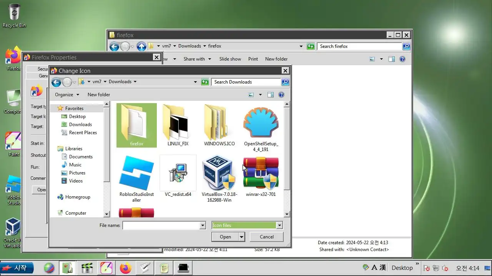
Task: Go to Desktop in the navigation pane
Action: [x=77, y=117]
